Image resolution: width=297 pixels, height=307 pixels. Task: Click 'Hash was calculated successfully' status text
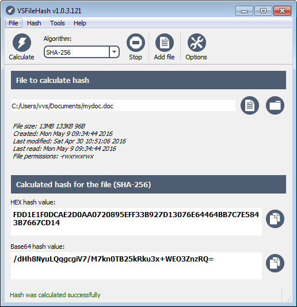click(55, 295)
